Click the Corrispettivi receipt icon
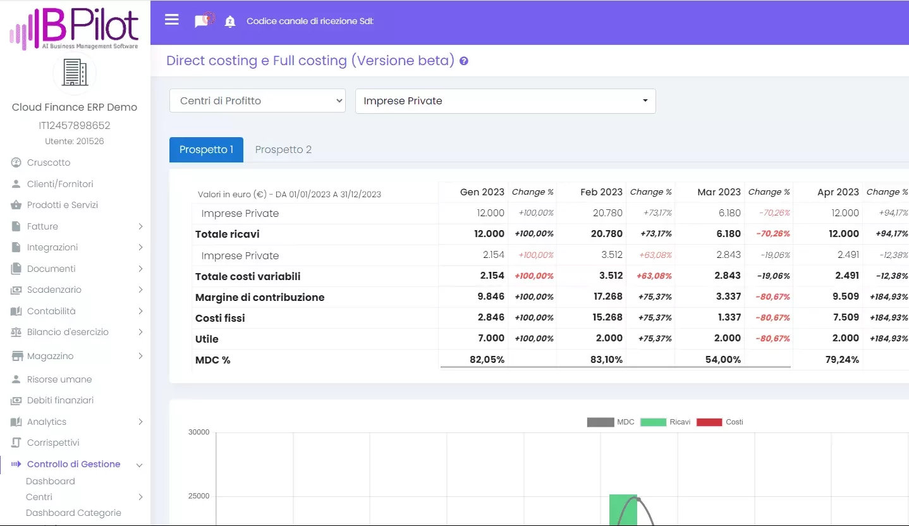This screenshot has width=909, height=526. click(16, 443)
